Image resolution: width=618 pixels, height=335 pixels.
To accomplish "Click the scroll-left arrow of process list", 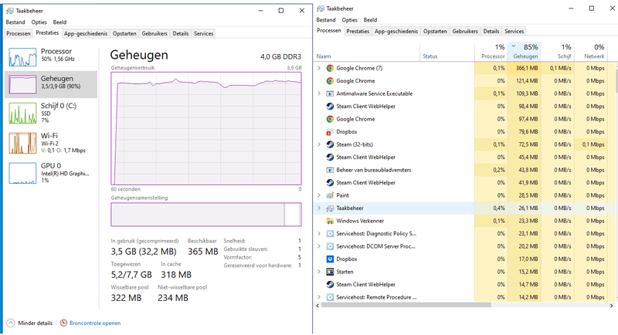I will 317,305.
